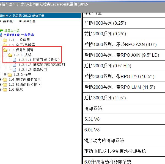Select the 1.3.2 保养 folder
Image resolution: width=165 pixels, height=164 pixels.
tap(23, 75)
